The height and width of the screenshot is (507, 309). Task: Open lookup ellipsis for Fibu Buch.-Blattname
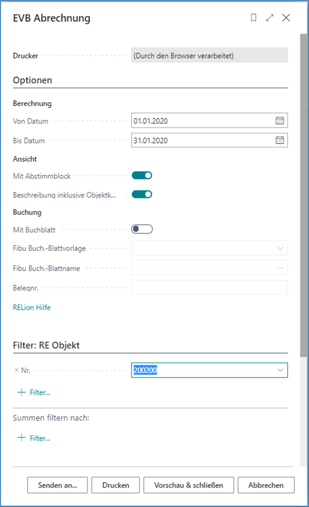click(280, 268)
